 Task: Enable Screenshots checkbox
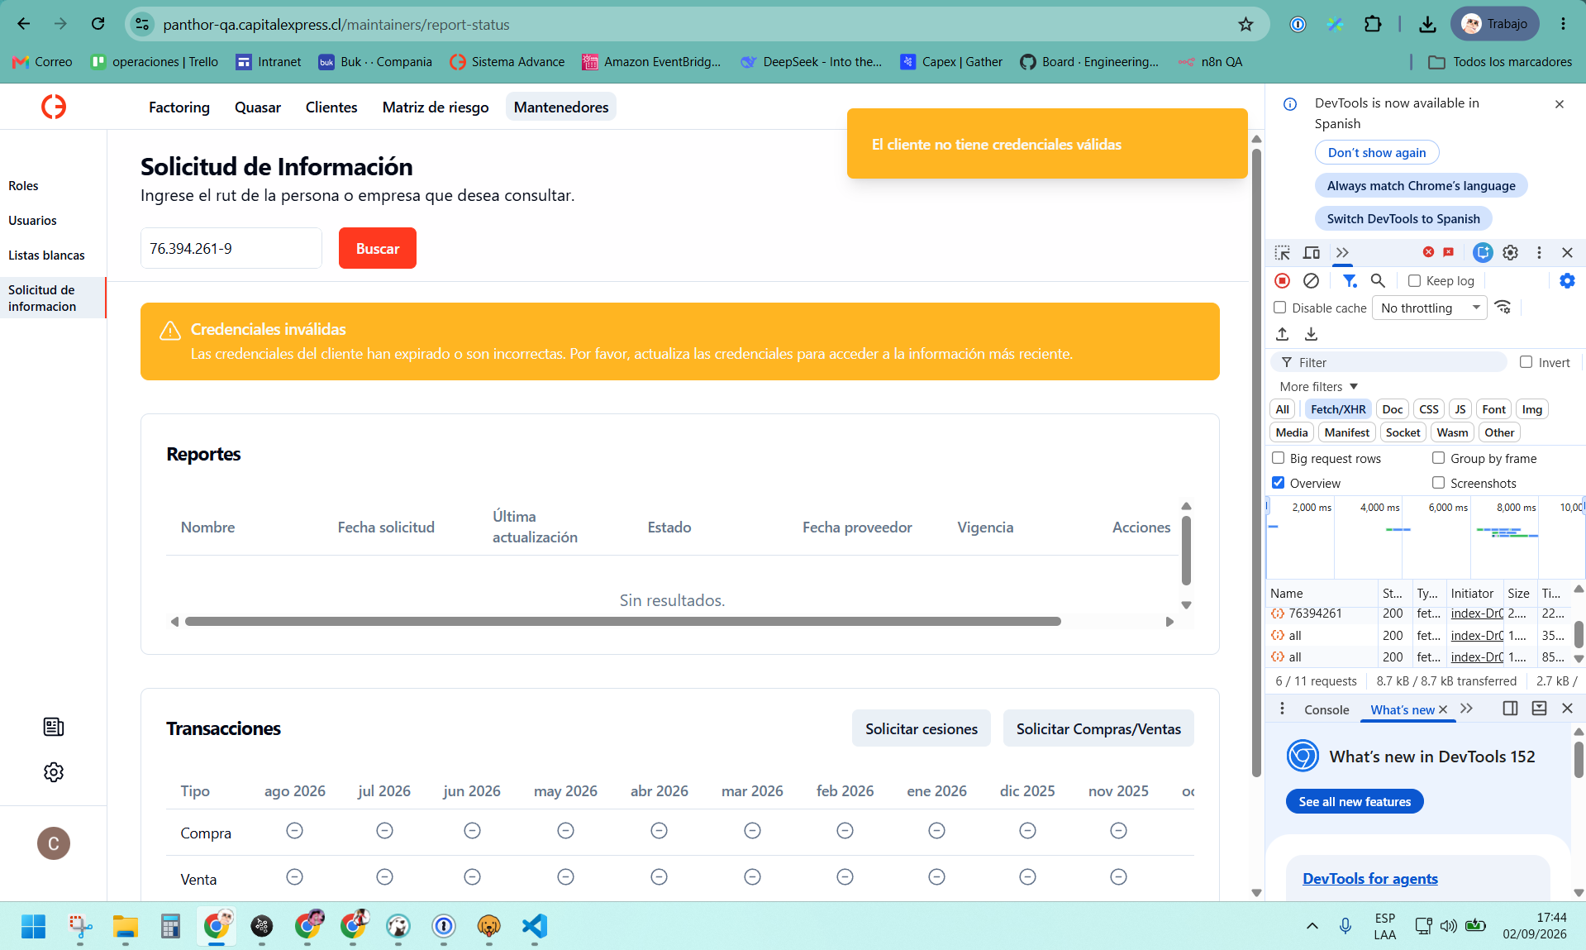coord(1439,483)
